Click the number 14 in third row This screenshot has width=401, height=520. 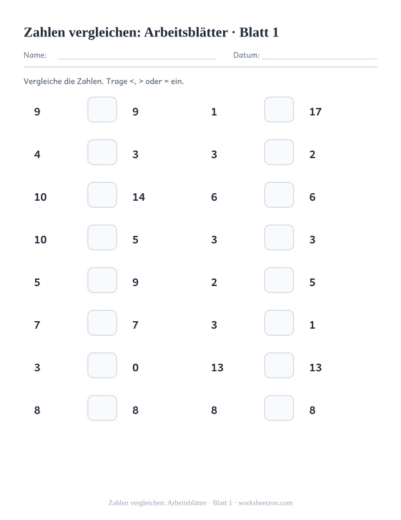(x=138, y=197)
